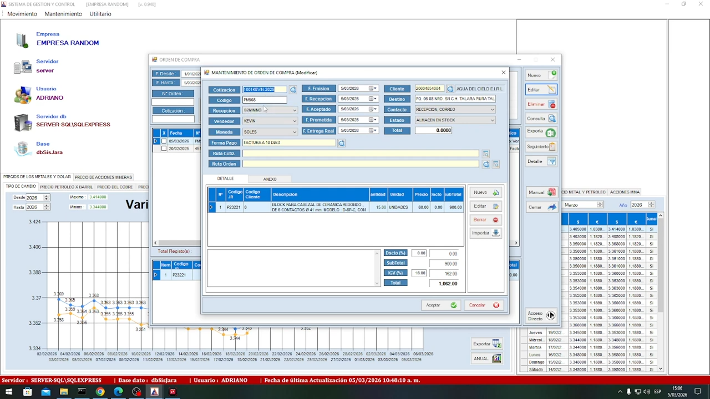
Task: Click Editar in Orden de Compra sidebar
Action: coord(541,89)
